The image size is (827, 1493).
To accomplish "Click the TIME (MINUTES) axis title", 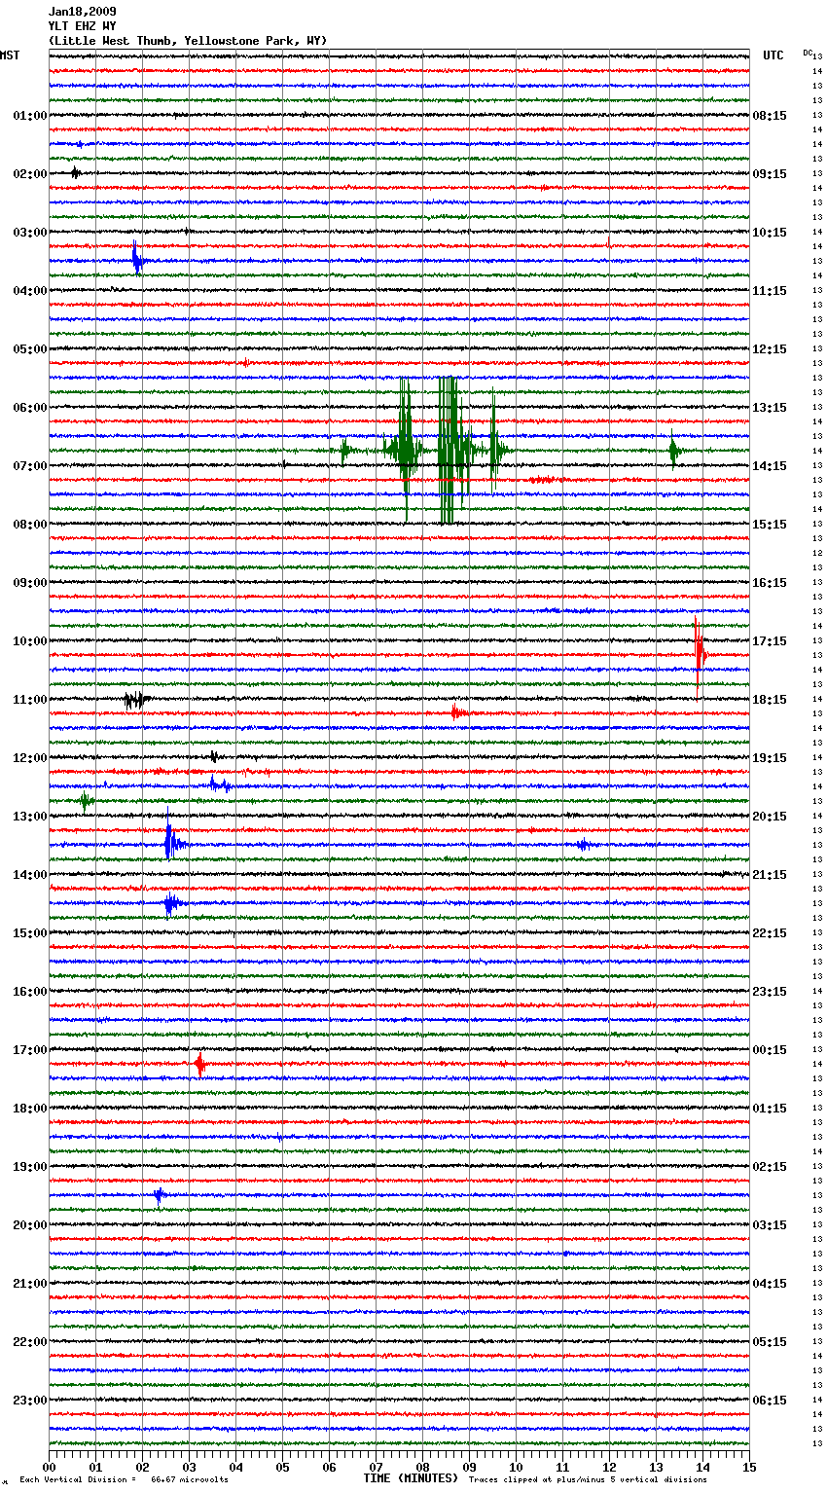I will [x=411, y=1478].
